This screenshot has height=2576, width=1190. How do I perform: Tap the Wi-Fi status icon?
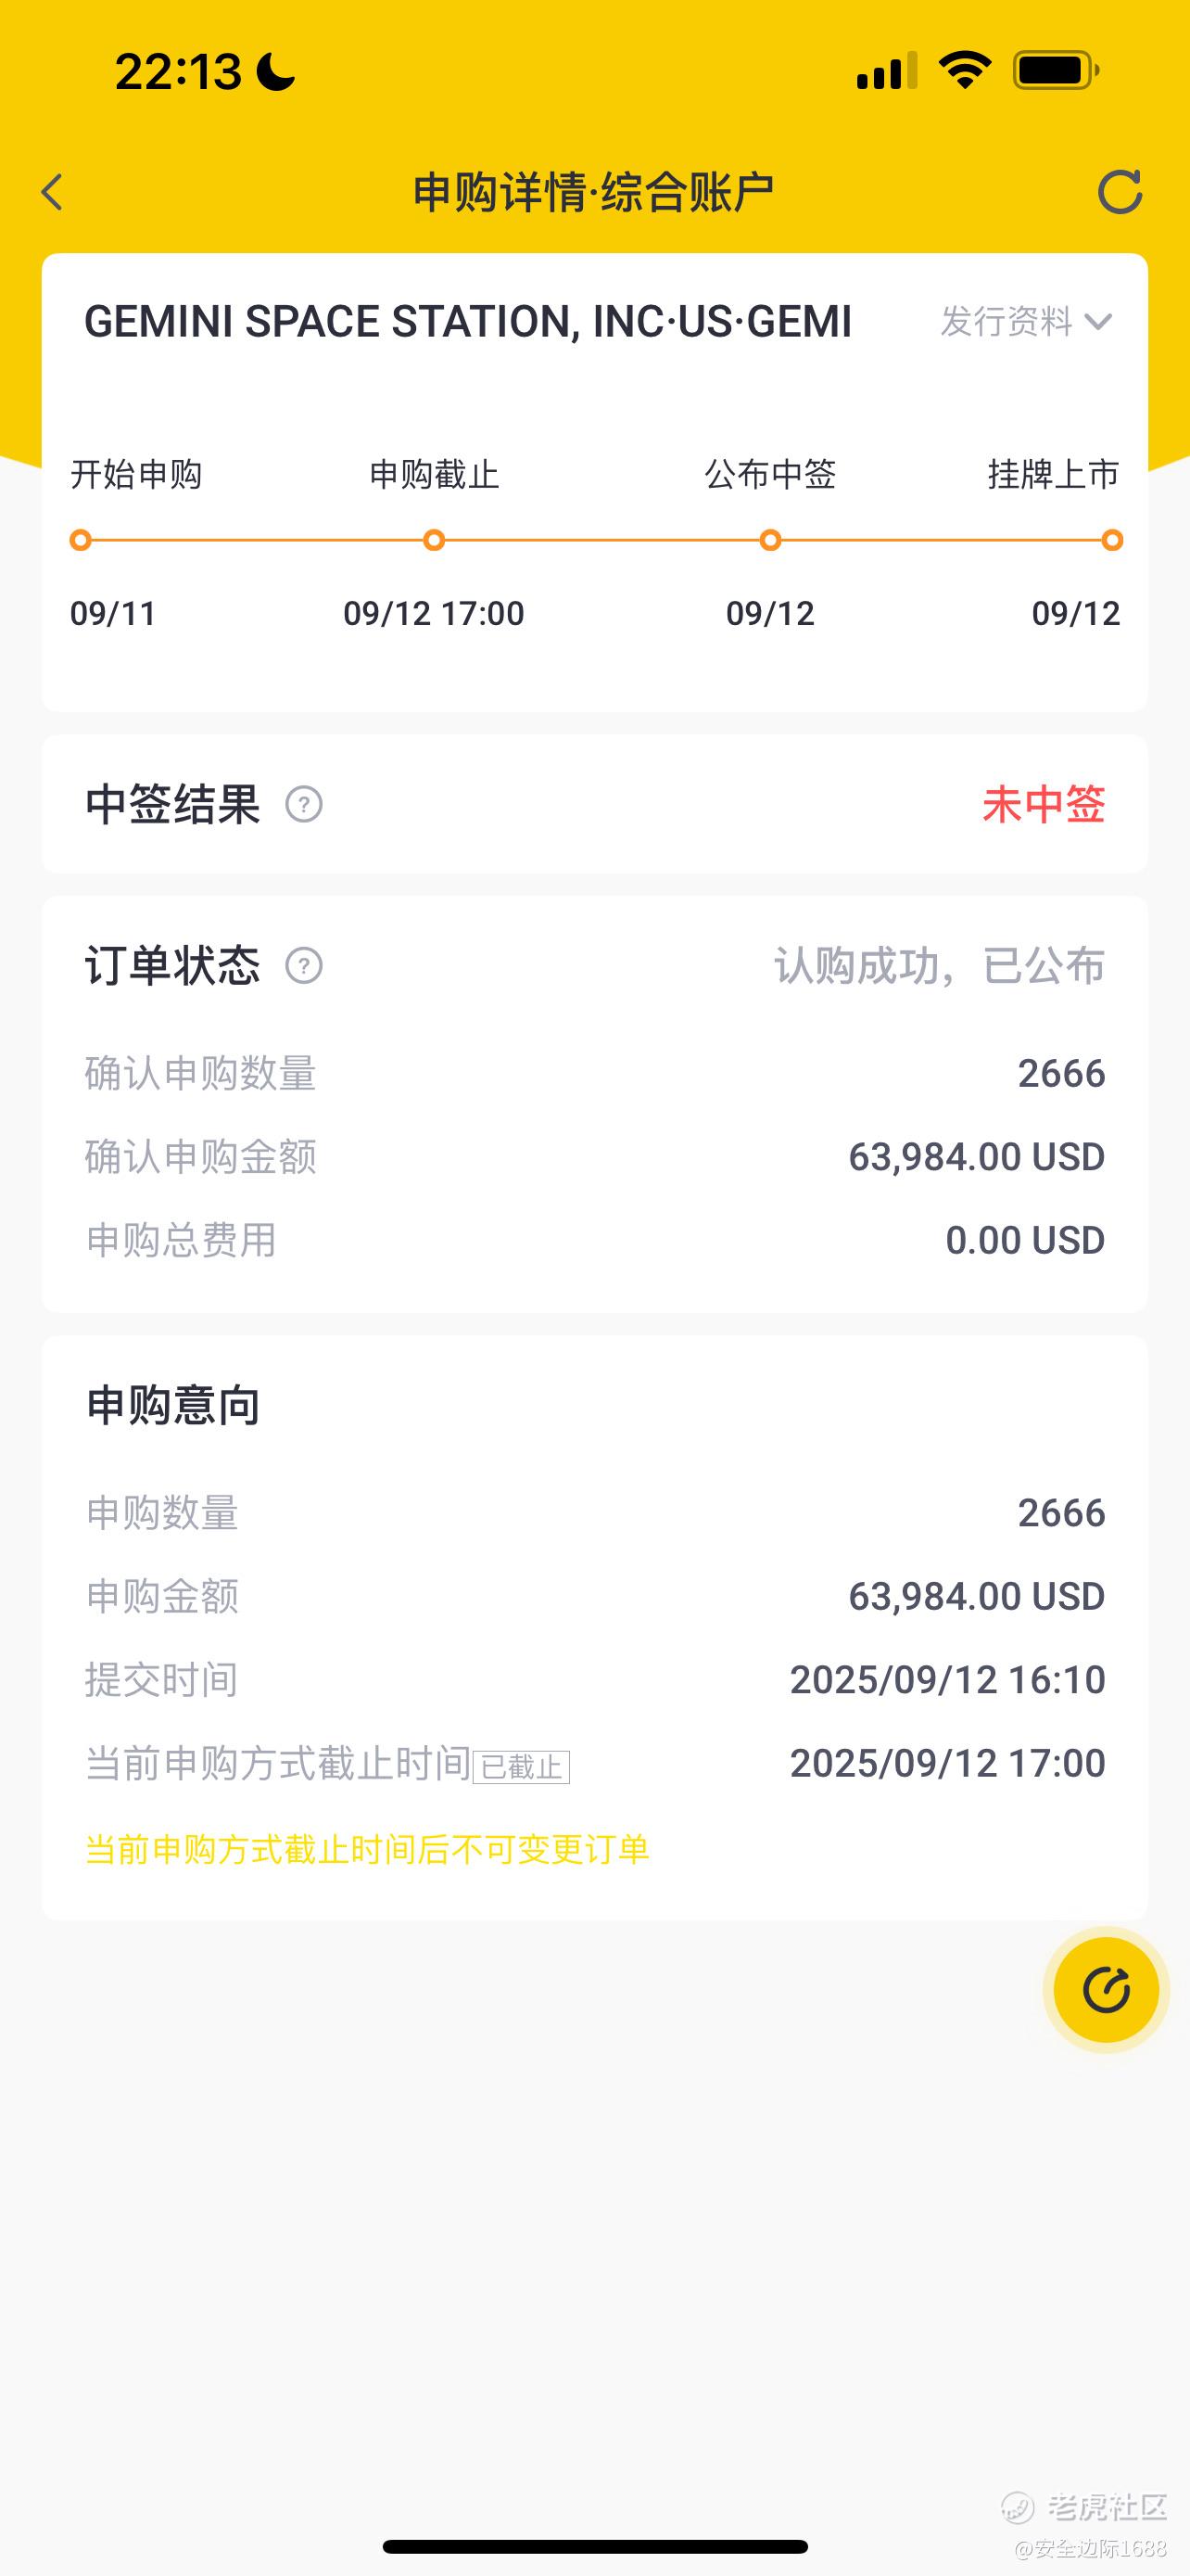click(964, 71)
